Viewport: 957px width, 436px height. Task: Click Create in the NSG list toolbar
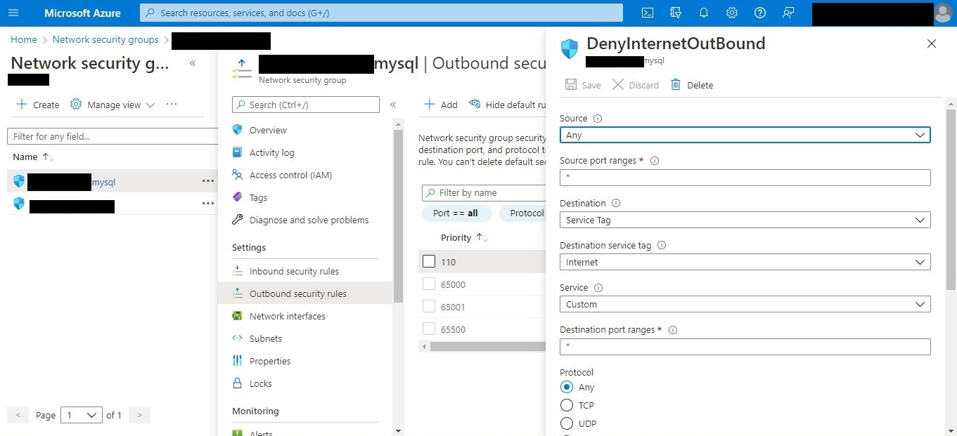pyautogui.click(x=37, y=105)
